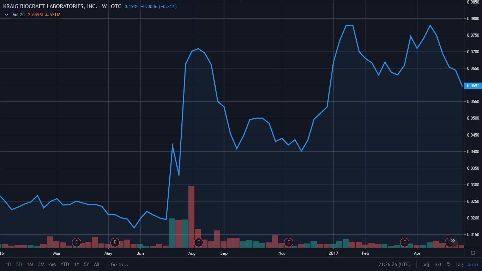Select the 5Y time range
The width and height of the screenshot is (482, 271).
[x=86, y=264]
